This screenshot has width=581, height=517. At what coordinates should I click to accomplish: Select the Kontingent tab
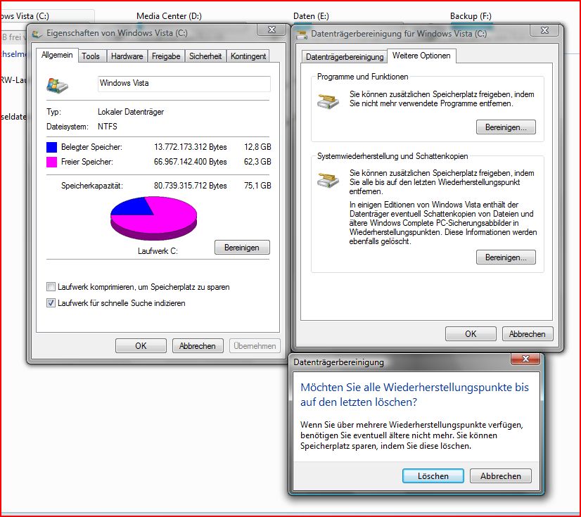248,56
